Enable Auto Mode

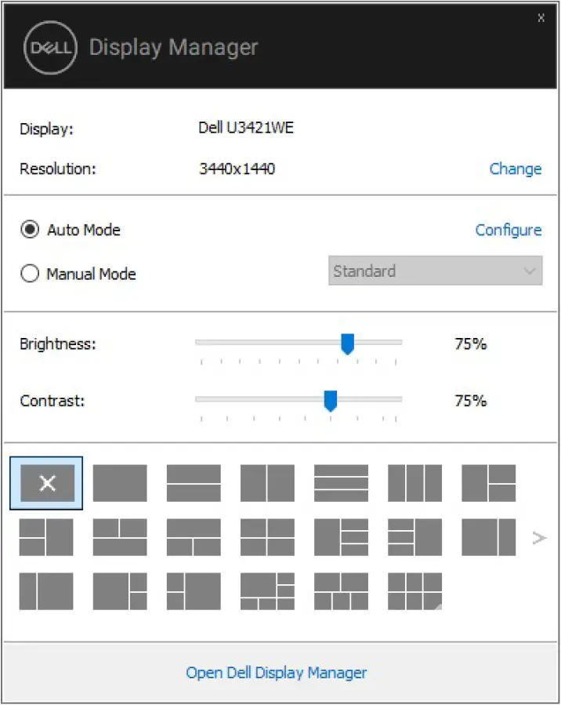[x=30, y=230]
